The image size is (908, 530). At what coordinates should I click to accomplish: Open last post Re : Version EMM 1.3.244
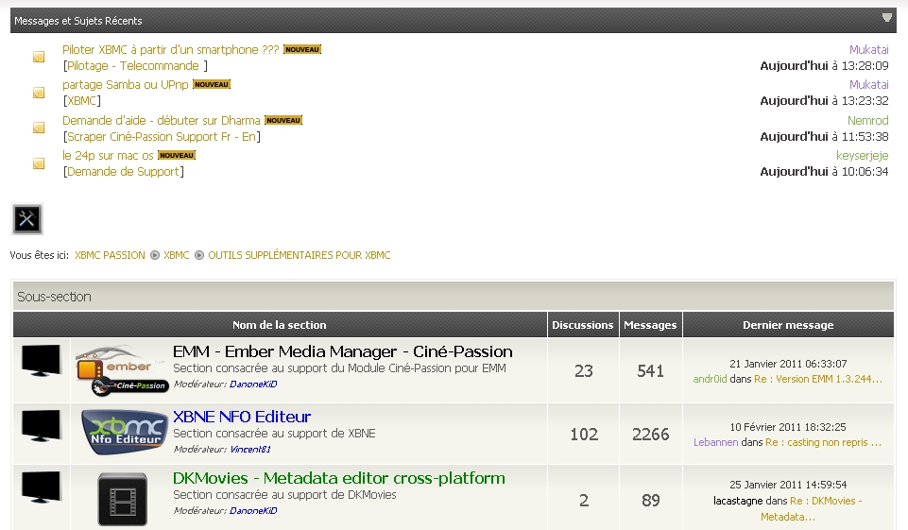[818, 379]
